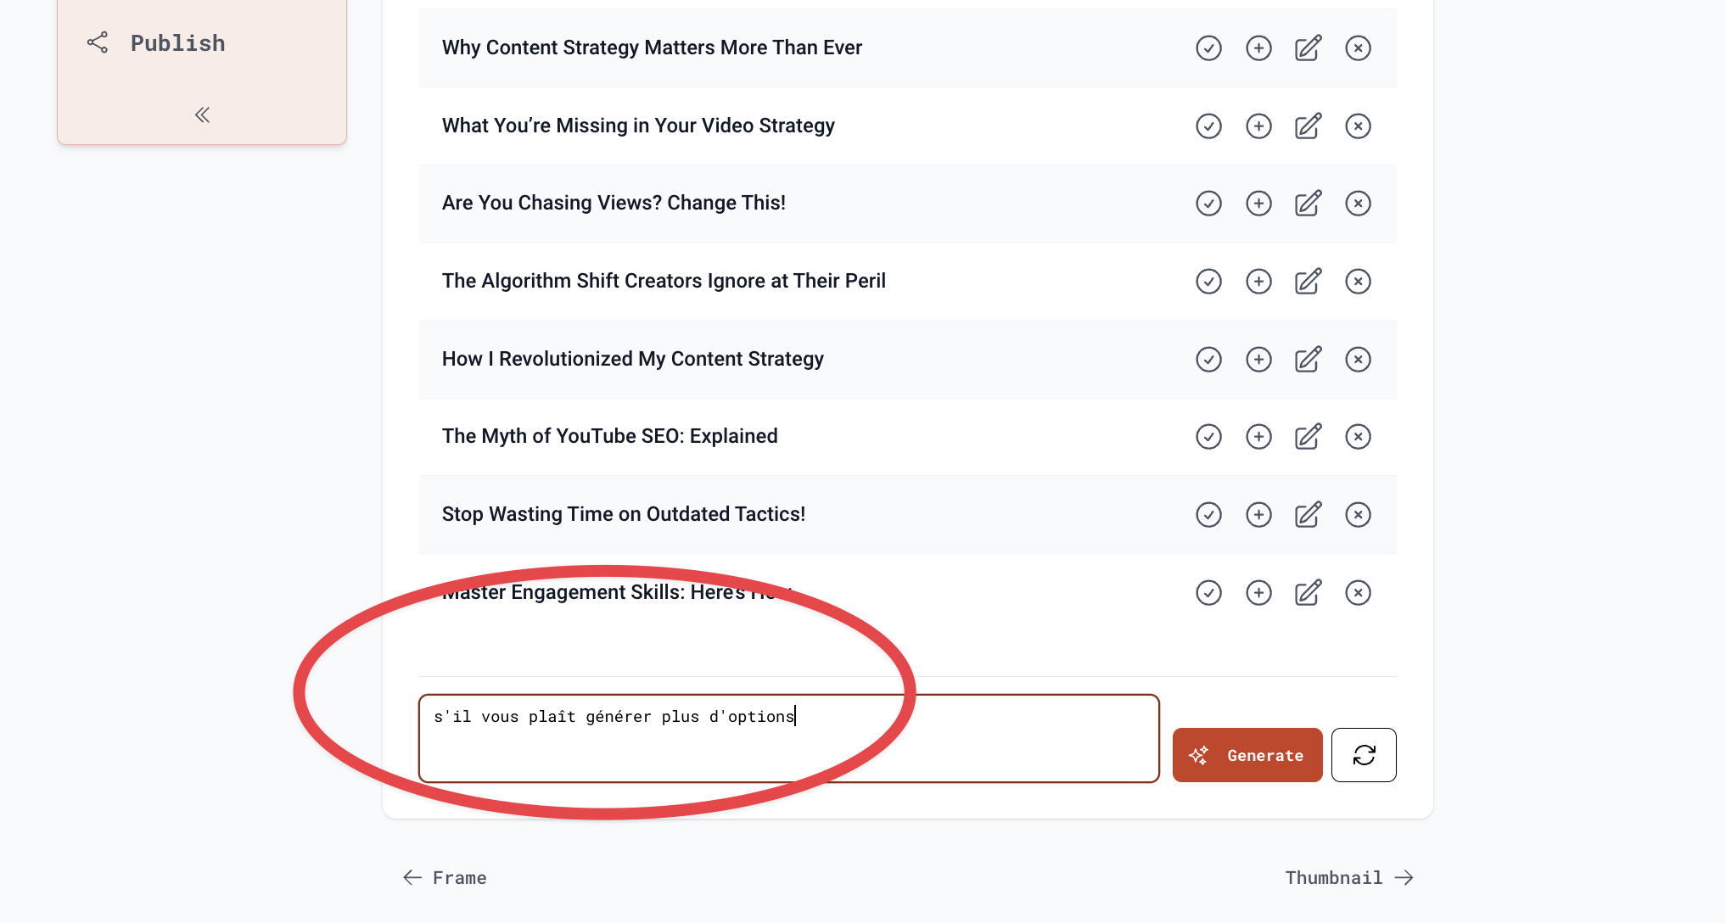The width and height of the screenshot is (1726, 923).
Task: Remove 'What You're Missing in Your Video Strategy' title
Action: coord(1359,126)
